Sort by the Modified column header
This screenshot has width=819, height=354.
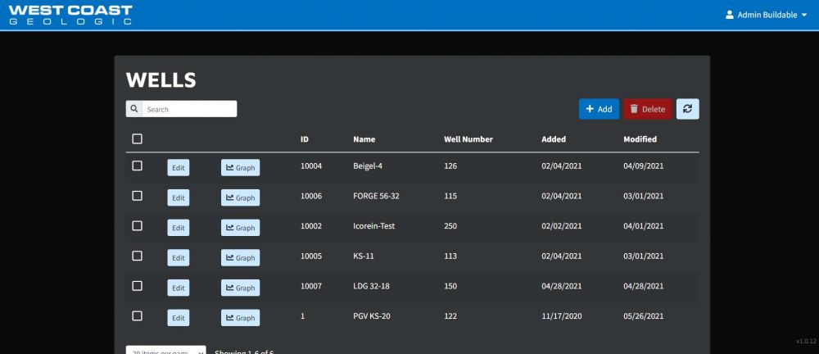[640, 139]
